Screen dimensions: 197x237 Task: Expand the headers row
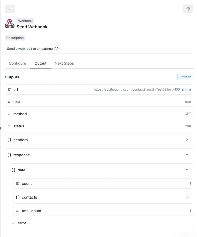pos(187,140)
